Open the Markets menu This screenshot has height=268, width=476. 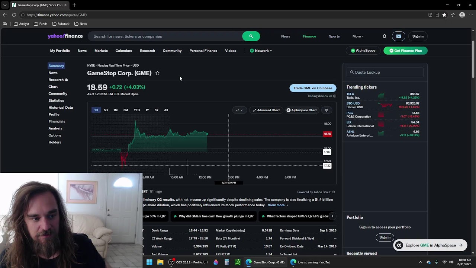point(101,51)
